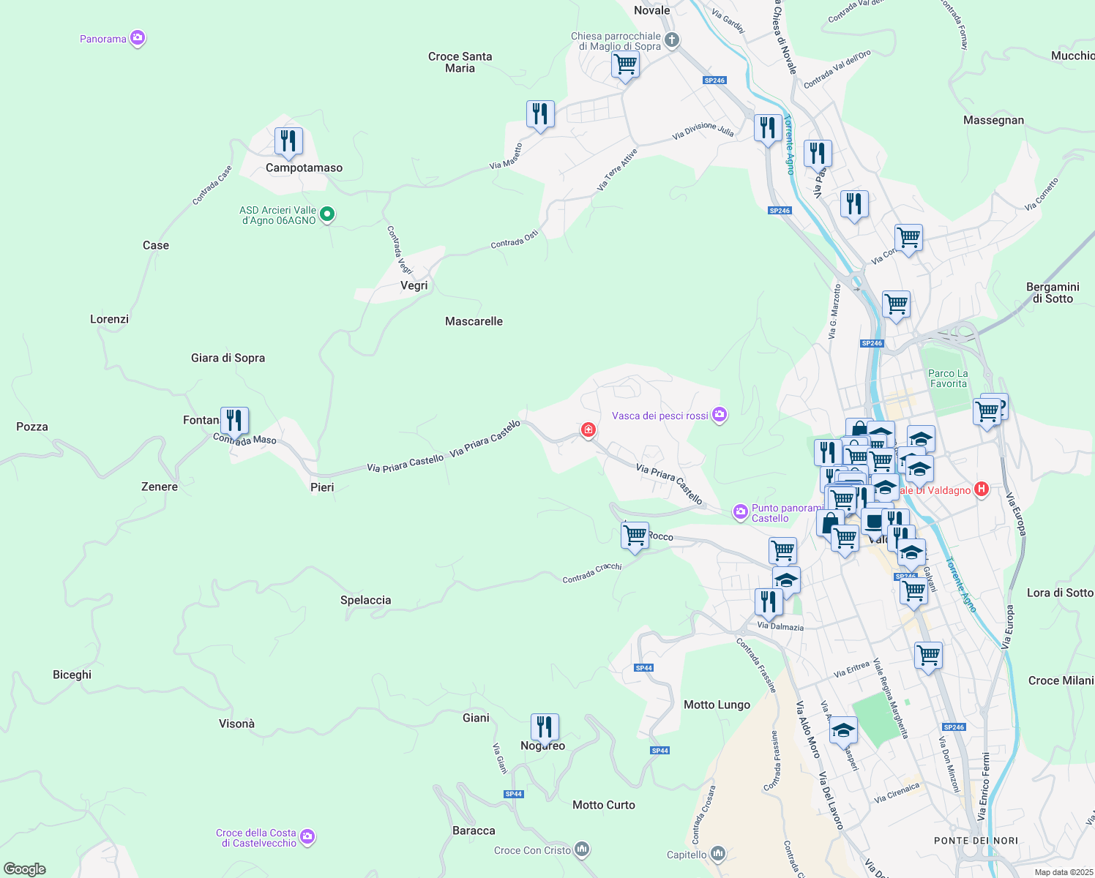Click the restaurant icon on Via Masetto
This screenshot has width=1095, height=878.
[x=540, y=114]
